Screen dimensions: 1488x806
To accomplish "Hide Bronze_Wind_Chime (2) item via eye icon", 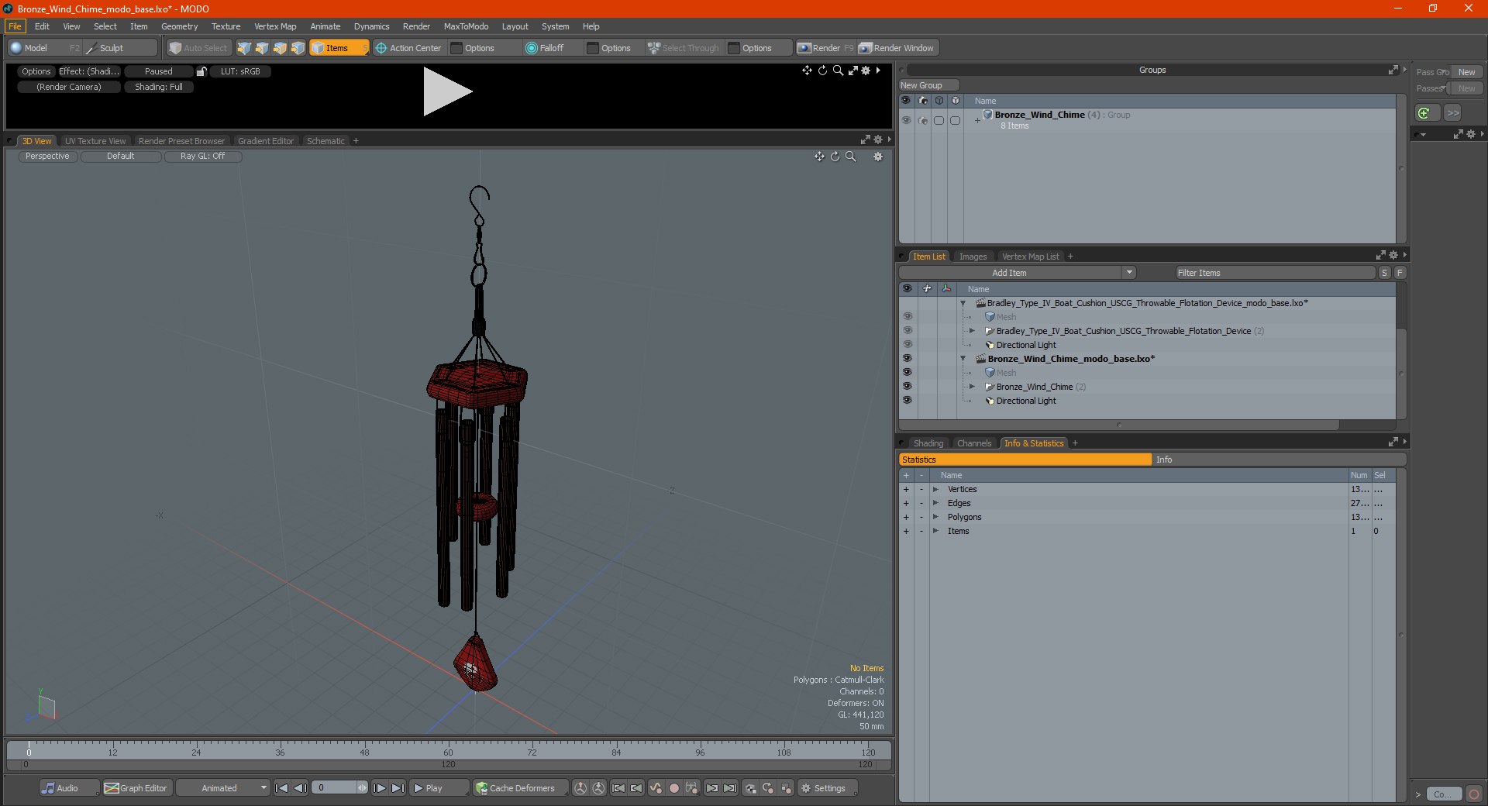I will 907,387.
